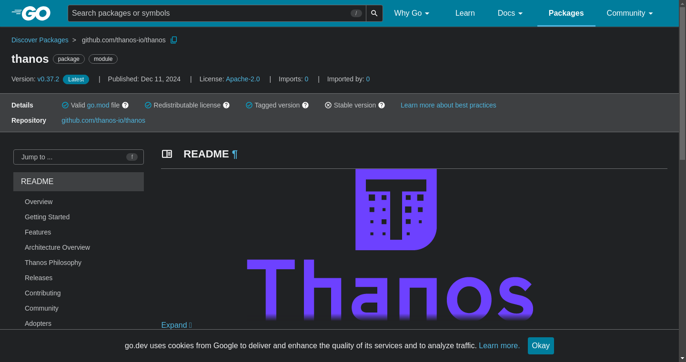Open help icon next to Redistributable license
This screenshot has width=686, height=362.
coord(226,105)
